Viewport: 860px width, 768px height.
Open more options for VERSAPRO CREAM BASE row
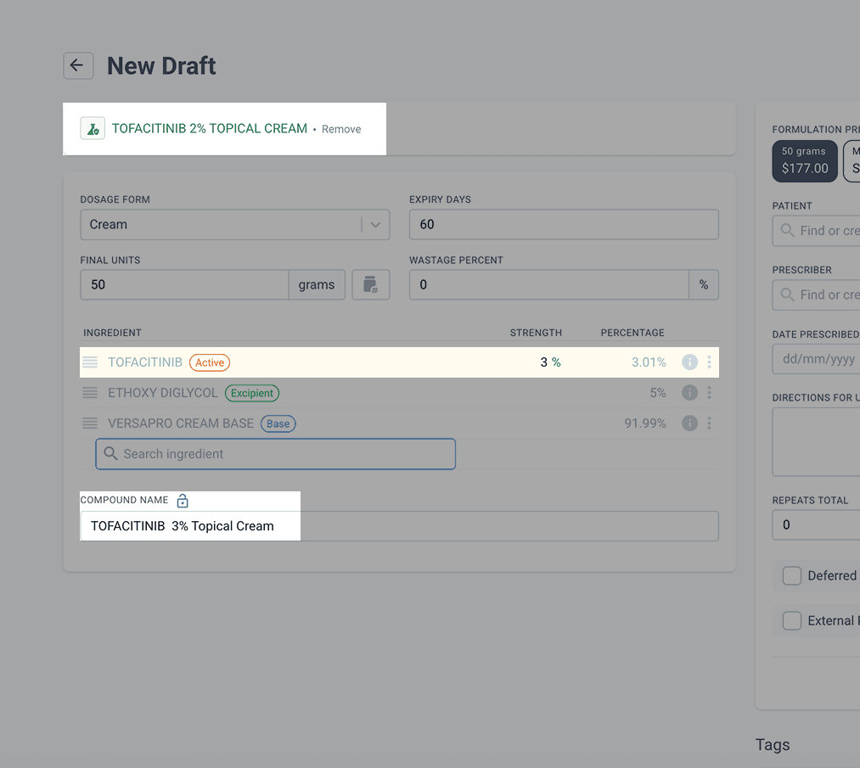[709, 423]
